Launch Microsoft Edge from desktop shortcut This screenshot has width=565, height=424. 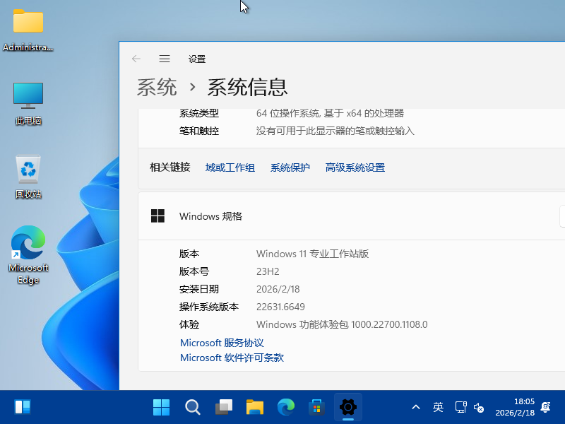[x=28, y=254]
